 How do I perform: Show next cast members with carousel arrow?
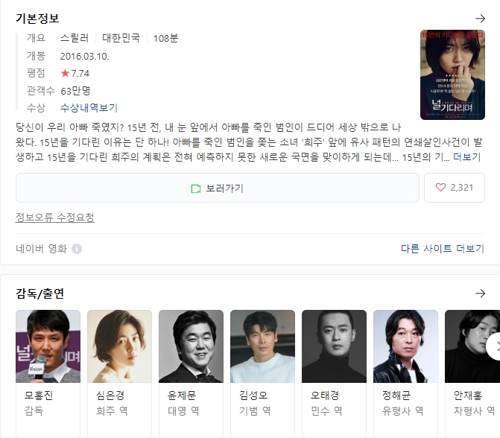tap(496, 346)
